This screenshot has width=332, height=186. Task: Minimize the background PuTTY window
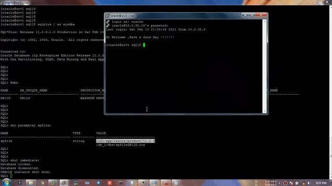(311, 2)
